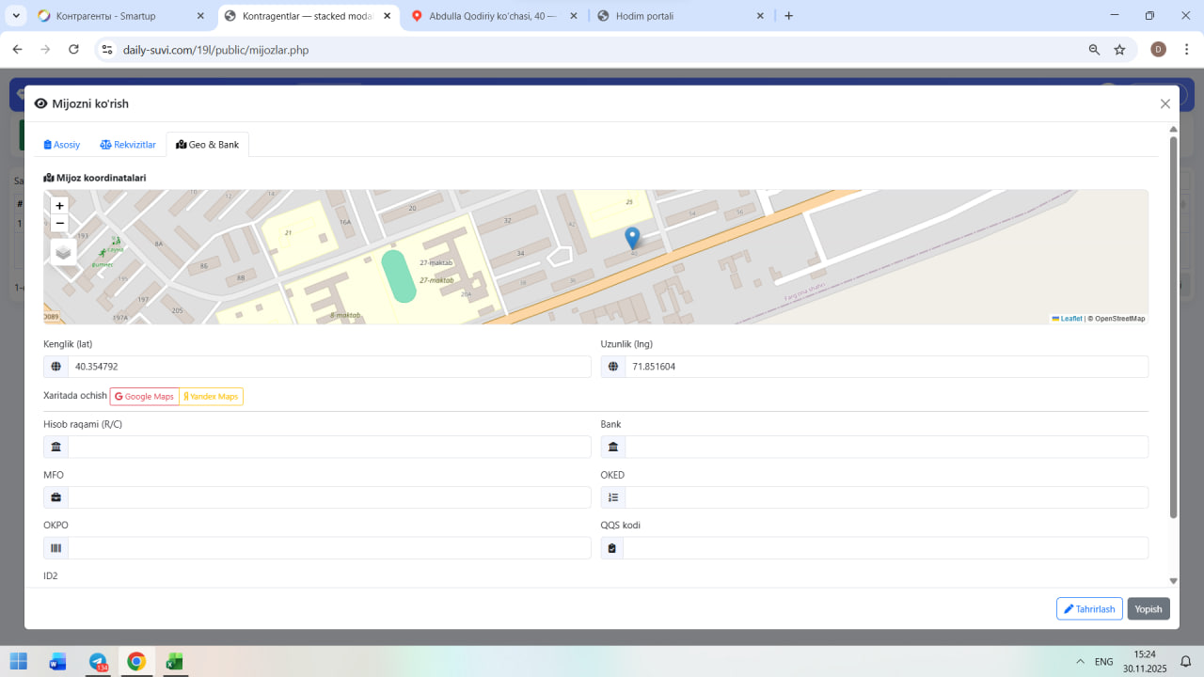This screenshot has width=1204, height=677.
Task: Click the map zoom out minus button
Action: [x=60, y=223]
